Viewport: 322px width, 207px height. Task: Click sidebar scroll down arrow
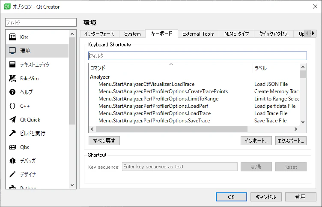72,185
